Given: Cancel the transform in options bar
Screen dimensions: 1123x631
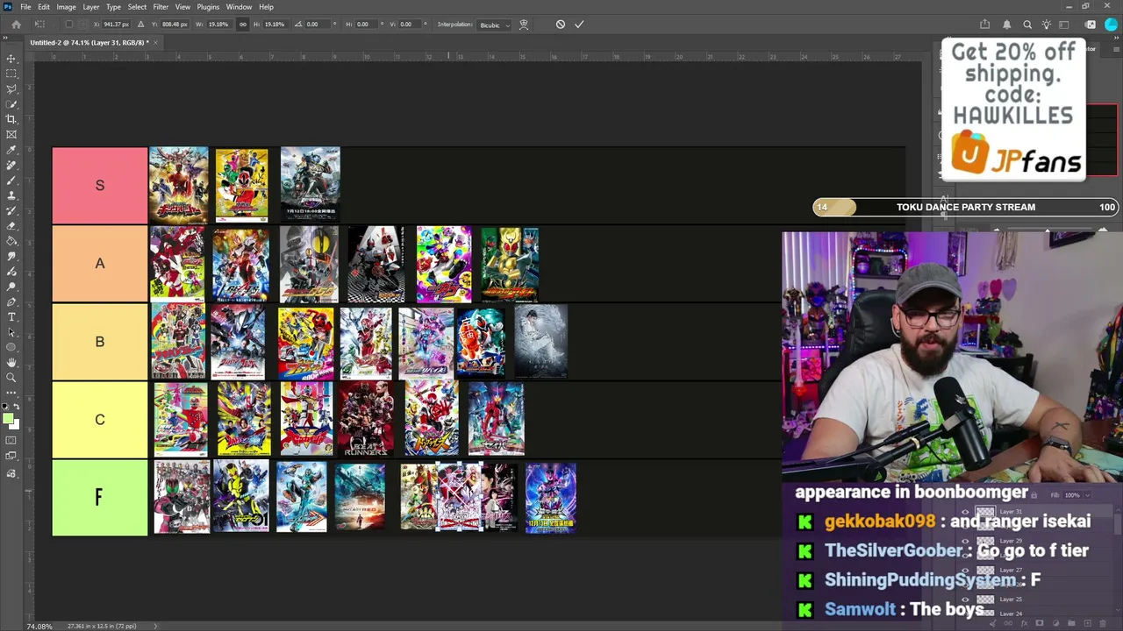Looking at the screenshot, I should tap(561, 25).
